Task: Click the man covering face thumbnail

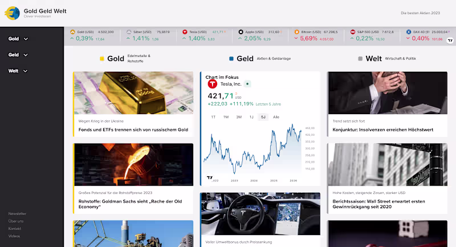Action: pyautogui.click(x=388, y=93)
